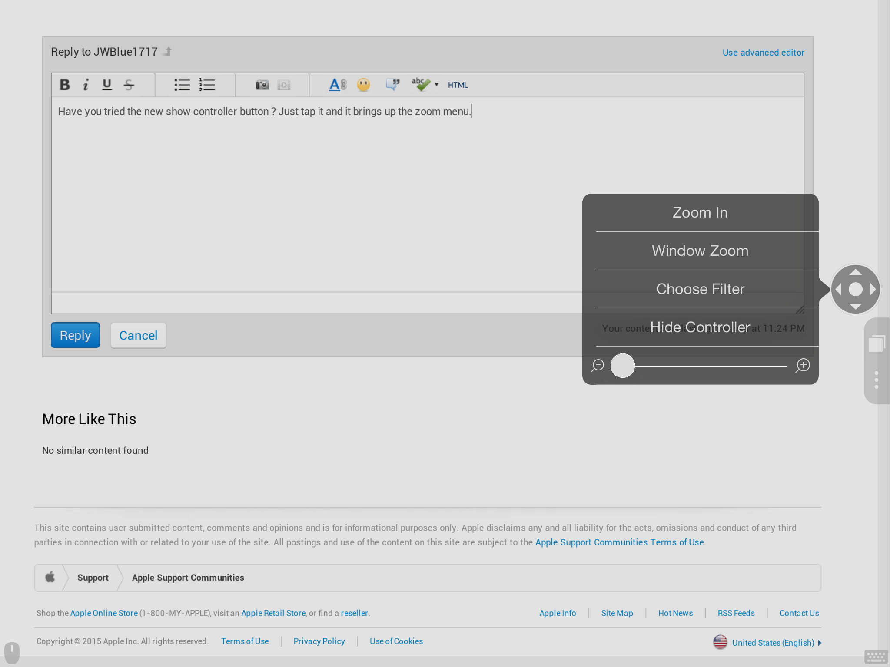The width and height of the screenshot is (890, 667).
Task: Toggle underline text formatting
Action: click(x=107, y=85)
